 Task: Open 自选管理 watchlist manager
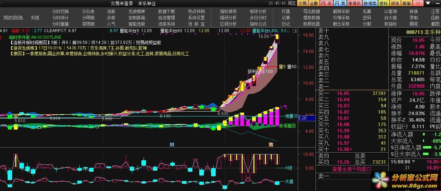tap(166, 18)
